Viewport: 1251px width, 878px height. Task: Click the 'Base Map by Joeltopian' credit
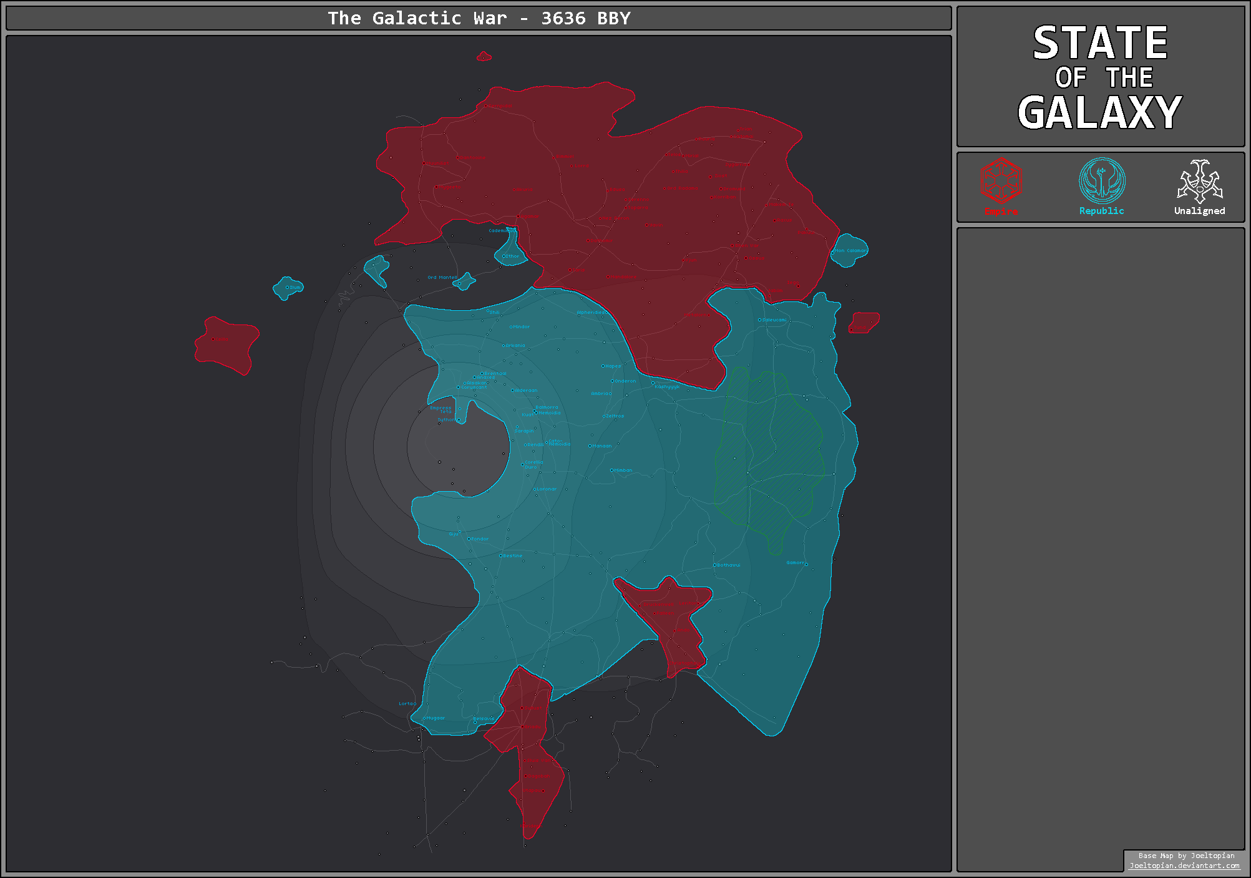coord(1186,856)
